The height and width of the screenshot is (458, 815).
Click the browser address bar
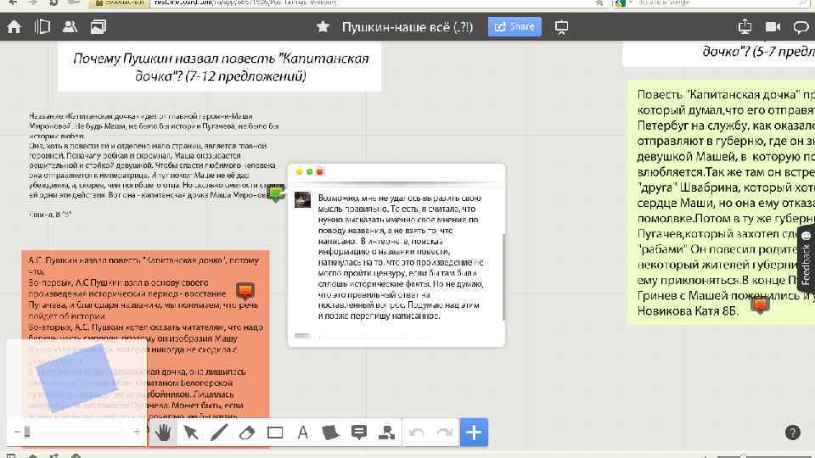[374, 3]
